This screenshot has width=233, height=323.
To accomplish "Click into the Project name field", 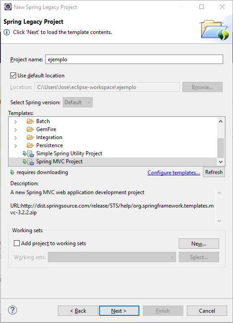I will click(134, 59).
